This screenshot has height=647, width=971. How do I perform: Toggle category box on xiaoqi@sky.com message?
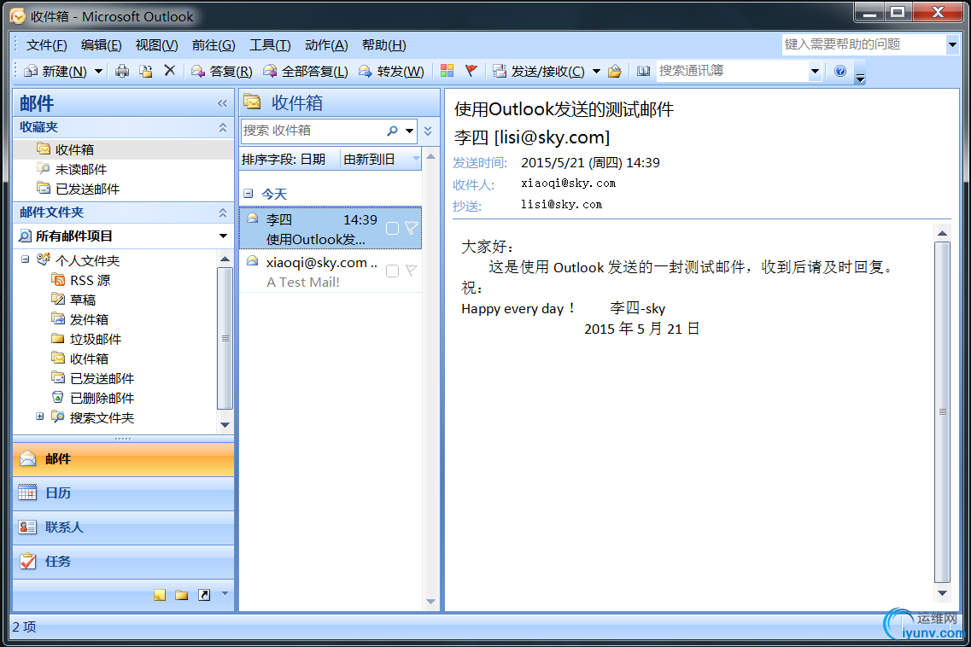(392, 271)
